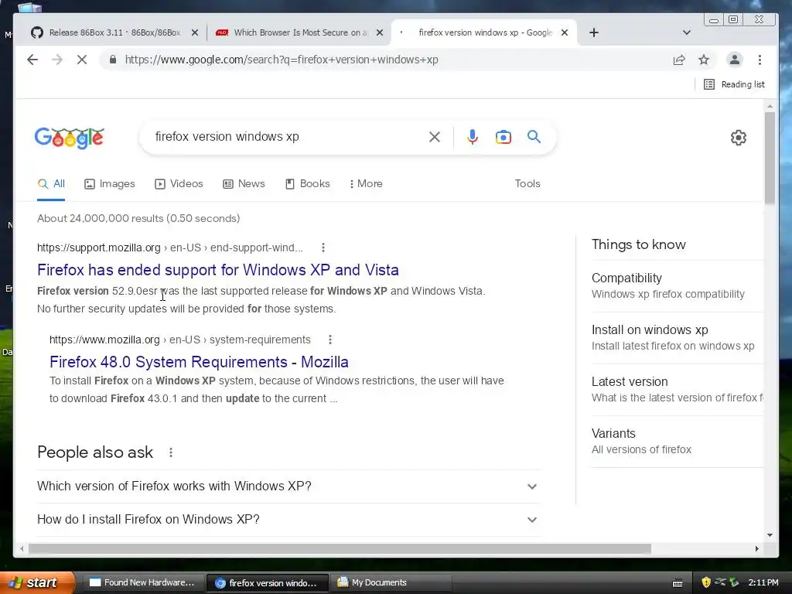Open the Reading list
Viewport: 792px width, 594px height.
pyautogui.click(x=735, y=84)
